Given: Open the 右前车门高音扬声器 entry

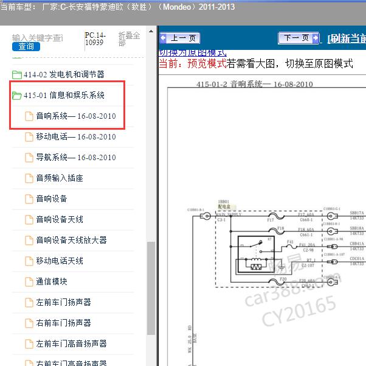Looking at the screenshot, I should click(x=71, y=363).
